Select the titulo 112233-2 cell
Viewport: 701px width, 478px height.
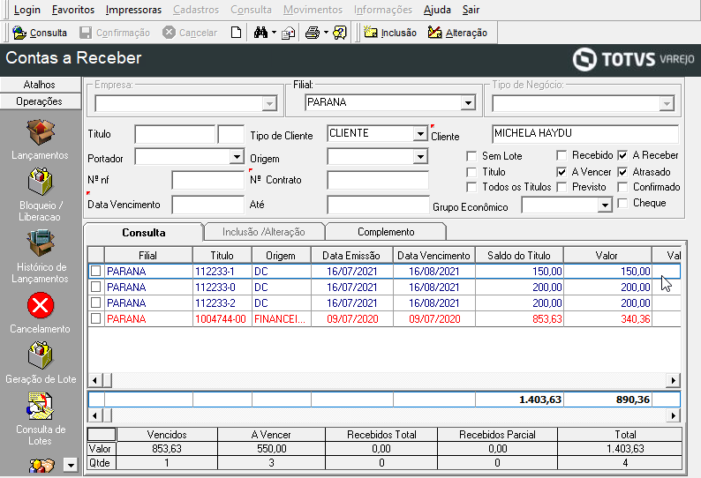pyautogui.click(x=222, y=302)
